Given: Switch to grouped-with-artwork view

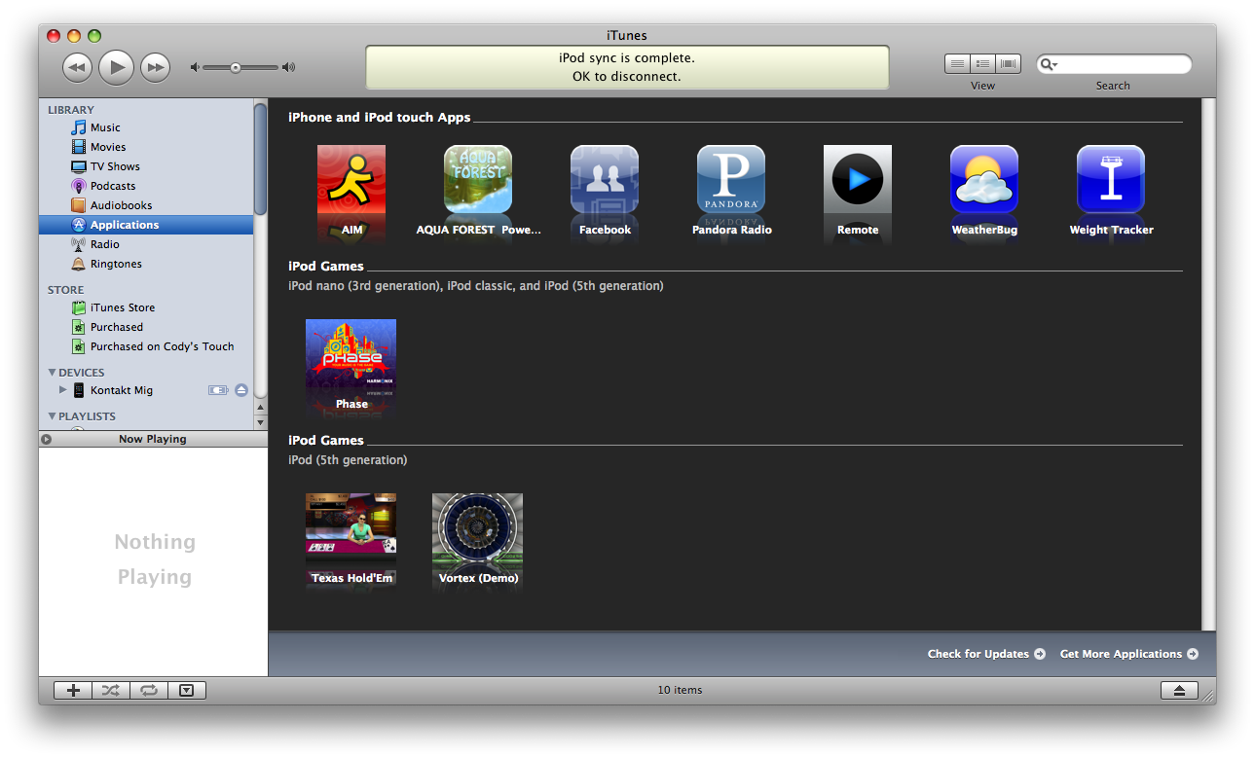Looking at the screenshot, I should [982, 63].
